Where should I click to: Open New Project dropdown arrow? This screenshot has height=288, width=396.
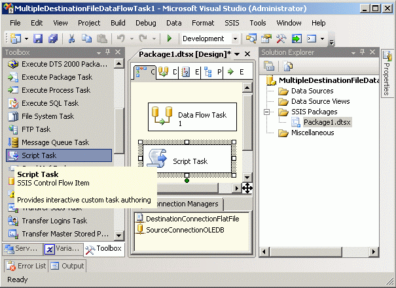click(26, 39)
